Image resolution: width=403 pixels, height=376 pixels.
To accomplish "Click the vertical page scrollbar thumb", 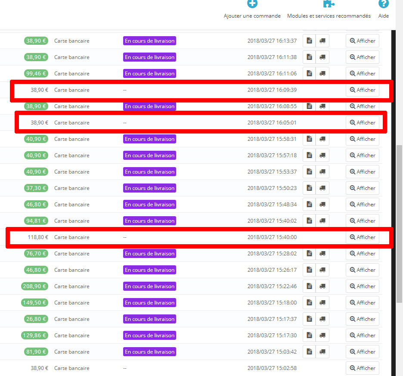I will pyautogui.click(x=400, y=224).
